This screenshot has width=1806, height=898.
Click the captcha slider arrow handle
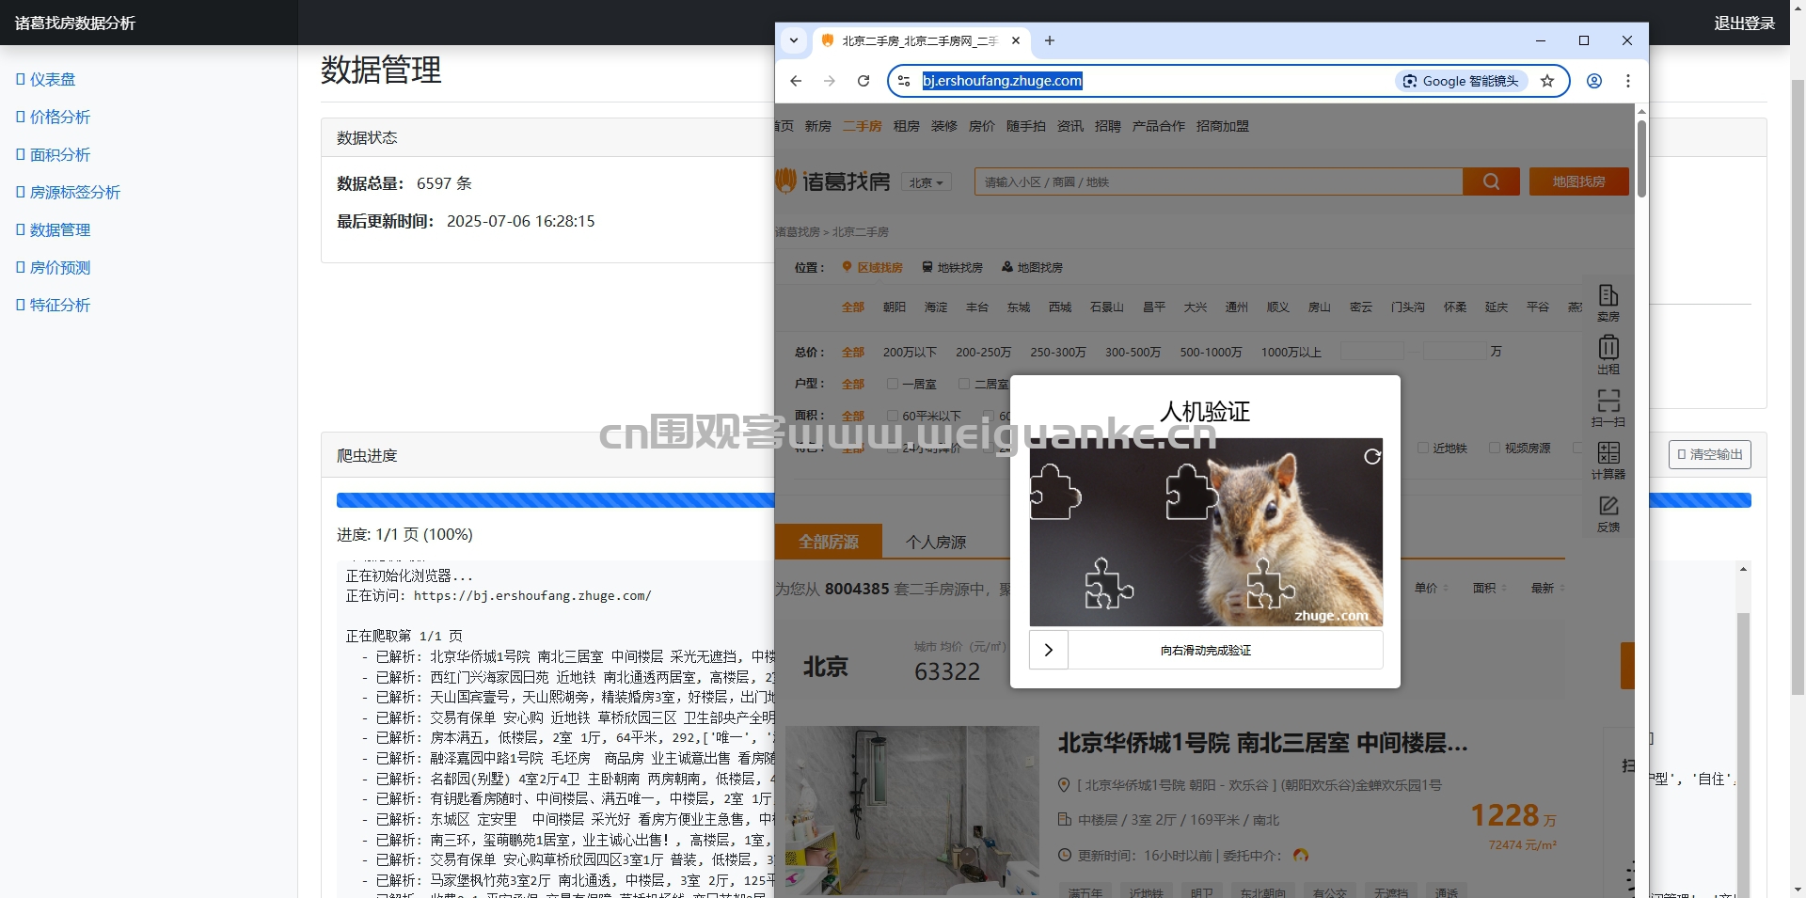pos(1049,650)
